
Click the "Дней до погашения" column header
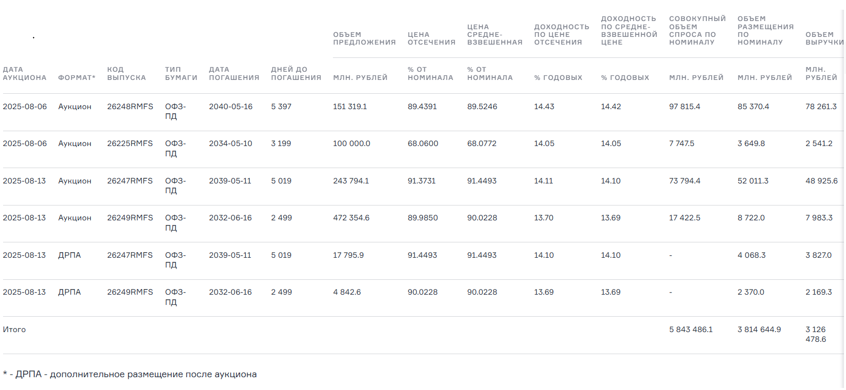296,73
